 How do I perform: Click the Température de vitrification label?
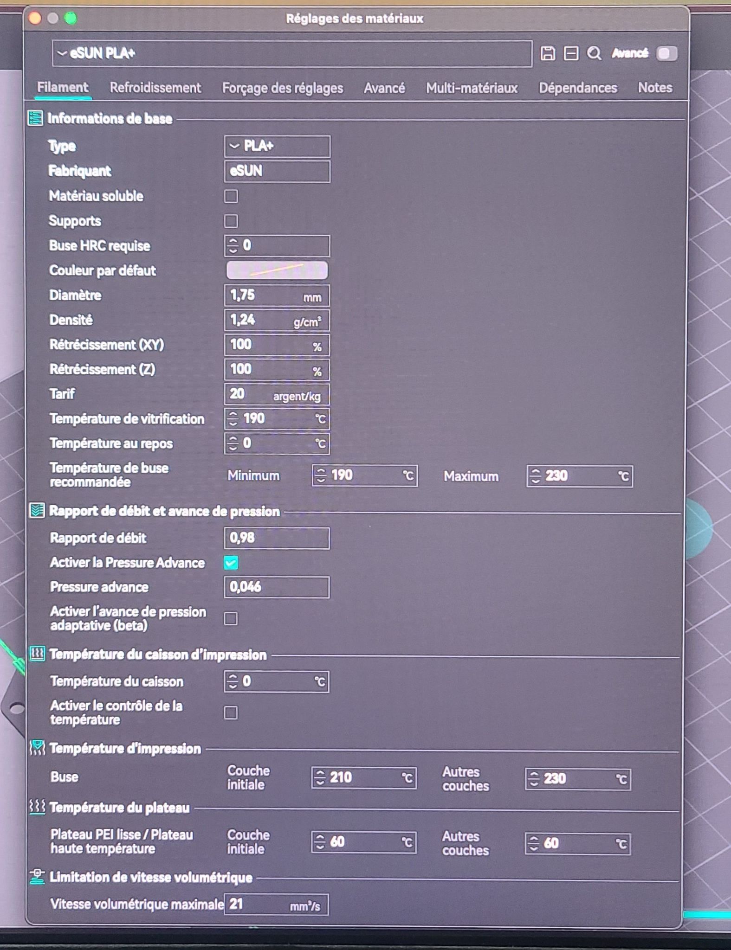point(127,419)
